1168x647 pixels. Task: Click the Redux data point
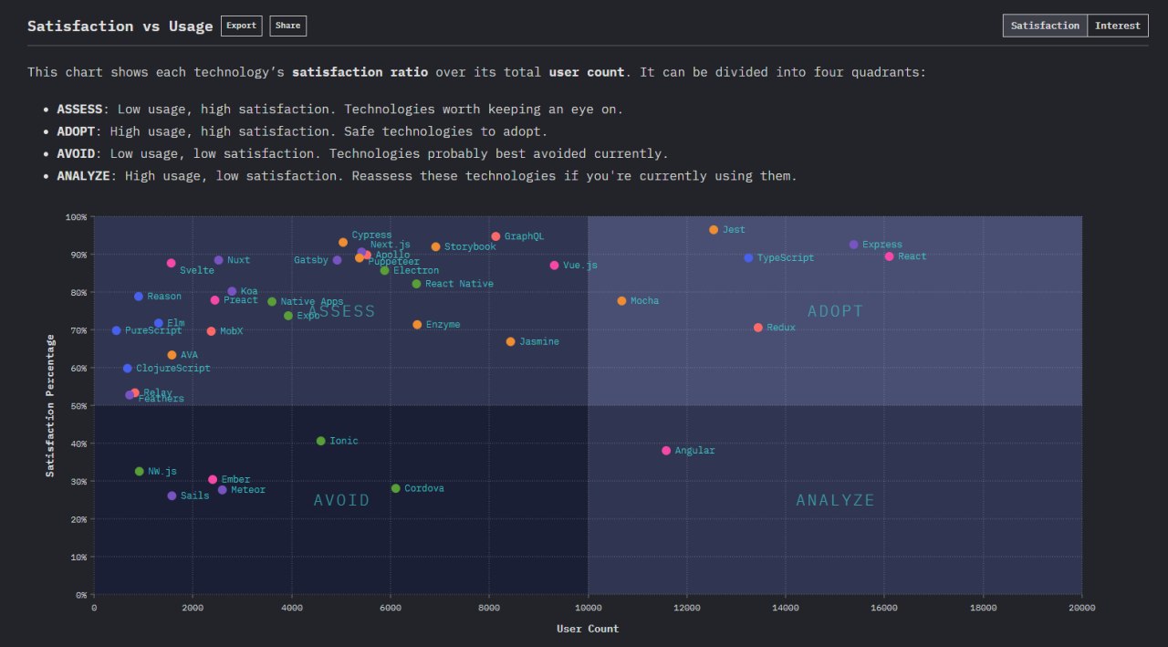click(758, 328)
